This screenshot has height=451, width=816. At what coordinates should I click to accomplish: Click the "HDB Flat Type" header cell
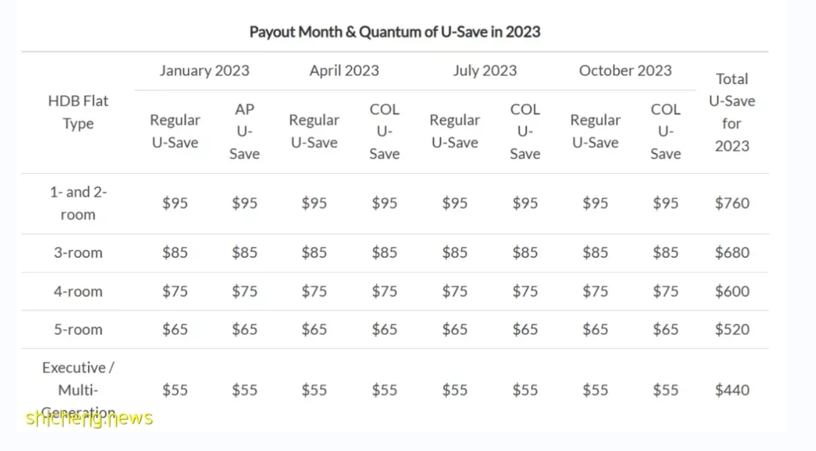tap(78, 112)
